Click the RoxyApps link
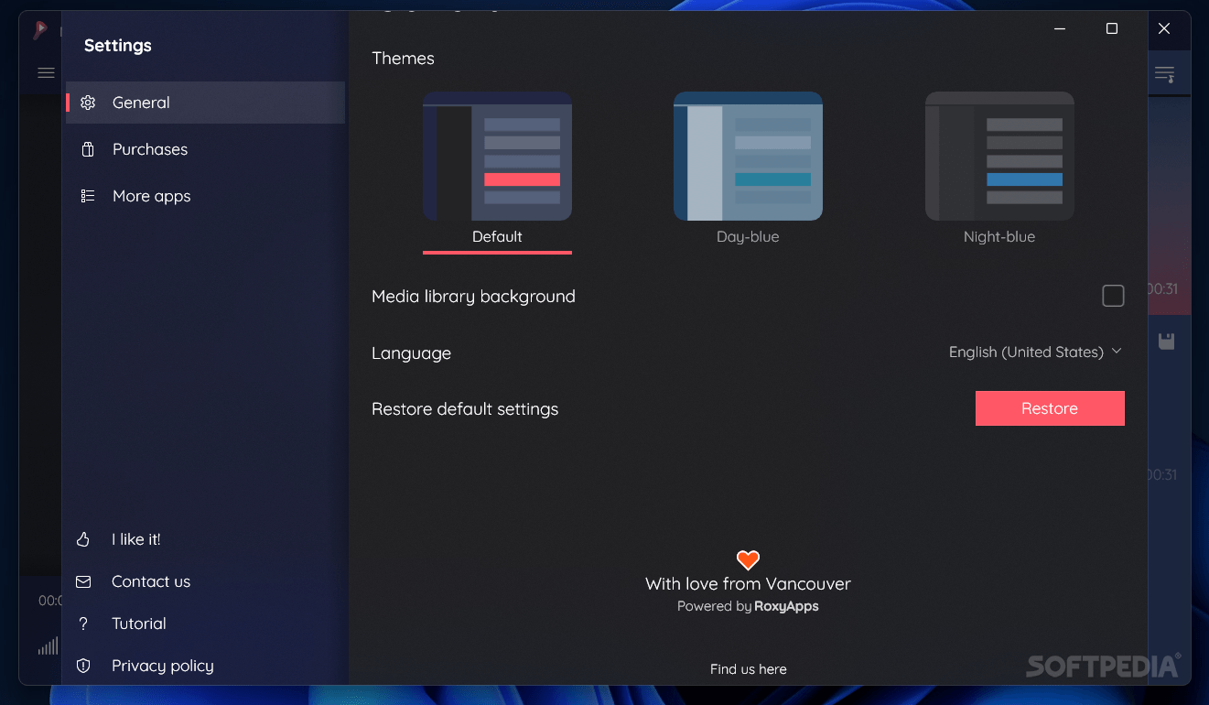Viewport: 1209px width, 705px height. [x=785, y=606]
